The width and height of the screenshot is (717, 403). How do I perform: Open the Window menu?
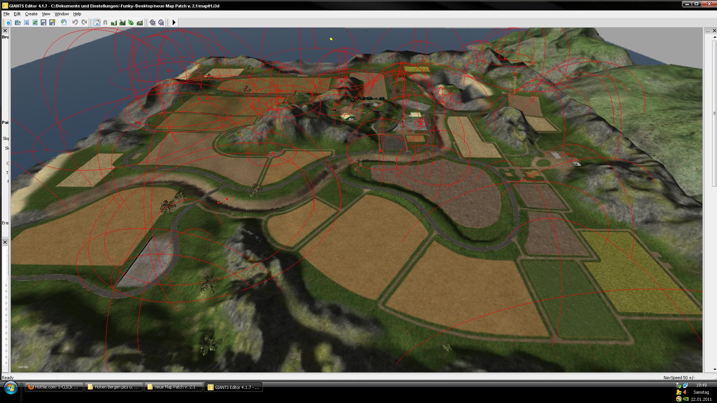click(62, 14)
